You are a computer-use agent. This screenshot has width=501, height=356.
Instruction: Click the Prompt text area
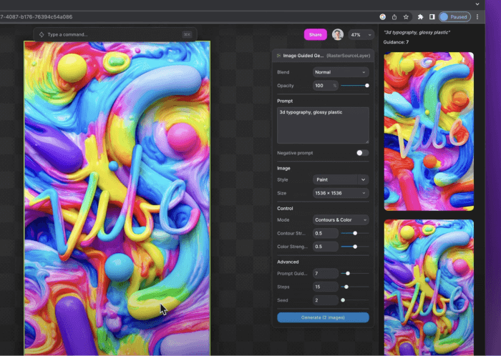click(x=323, y=125)
